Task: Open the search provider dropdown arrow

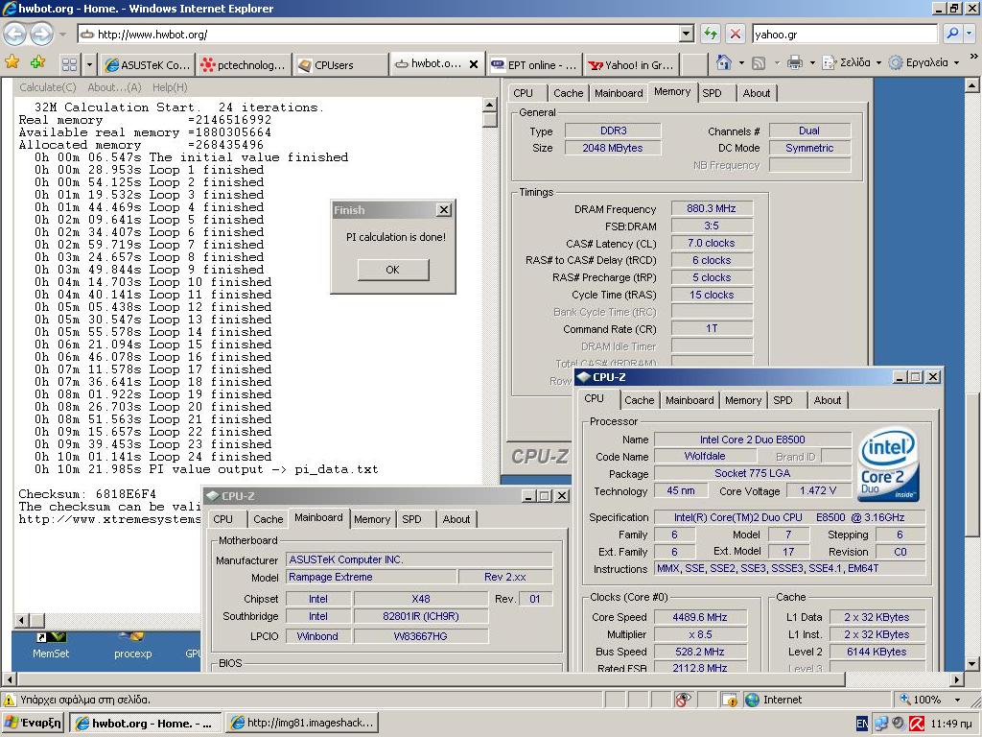Action: click(970, 34)
